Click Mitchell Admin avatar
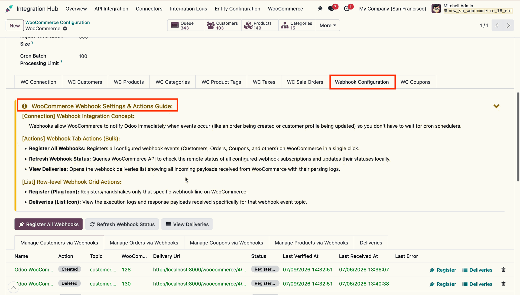520x295 pixels. (436, 9)
